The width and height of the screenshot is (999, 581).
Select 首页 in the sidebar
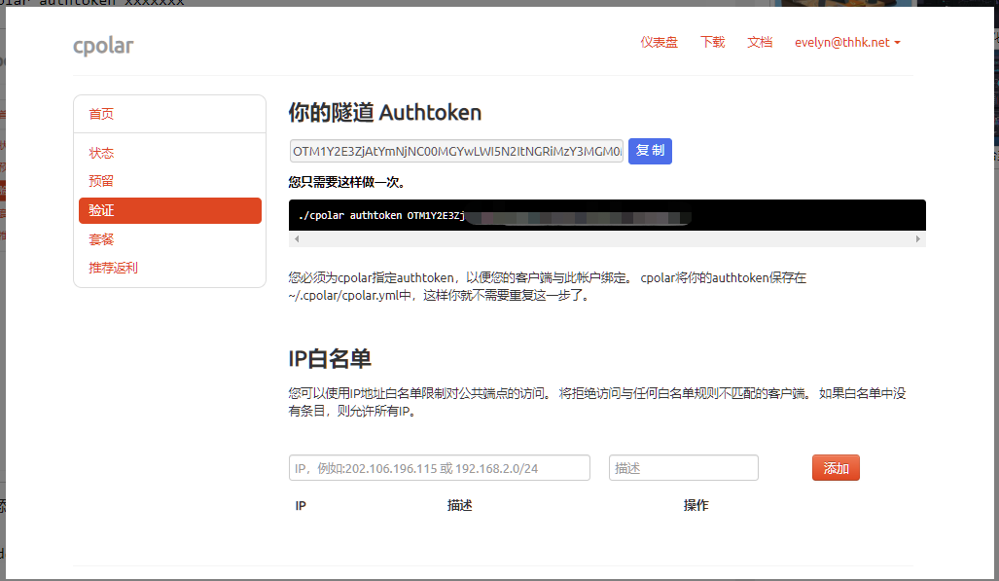pyautogui.click(x=101, y=114)
